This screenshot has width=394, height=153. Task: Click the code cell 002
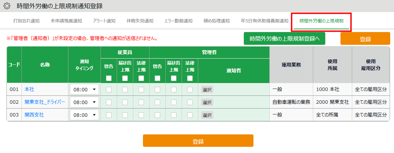(14, 102)
